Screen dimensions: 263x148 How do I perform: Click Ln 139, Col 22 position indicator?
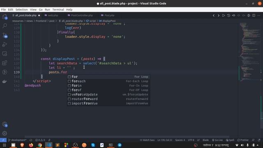click(165, 140)
